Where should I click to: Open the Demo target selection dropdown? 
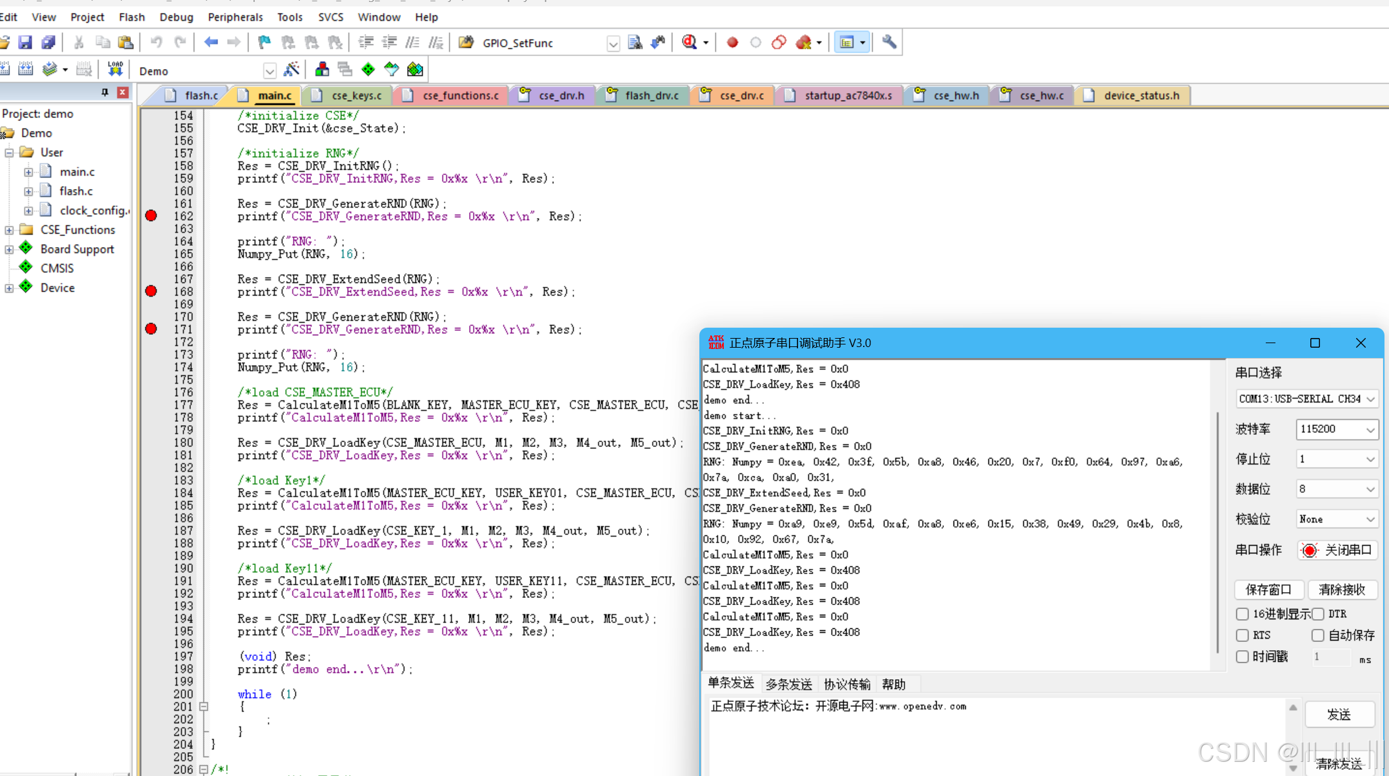coord(270,70)
